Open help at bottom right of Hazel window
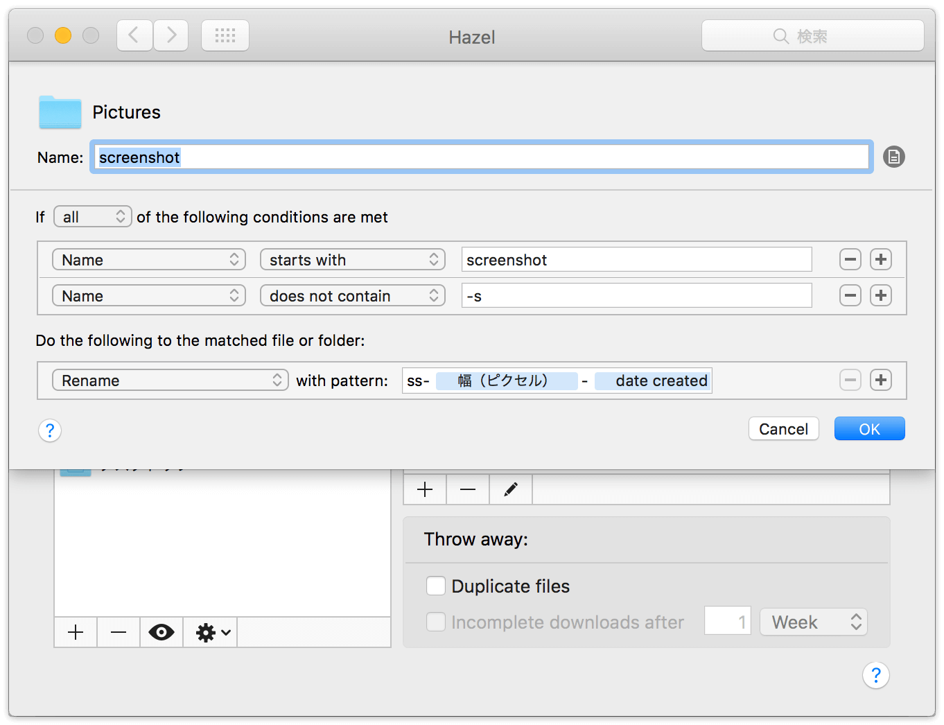This screenshot has height=725, width=944. point(876,675)
